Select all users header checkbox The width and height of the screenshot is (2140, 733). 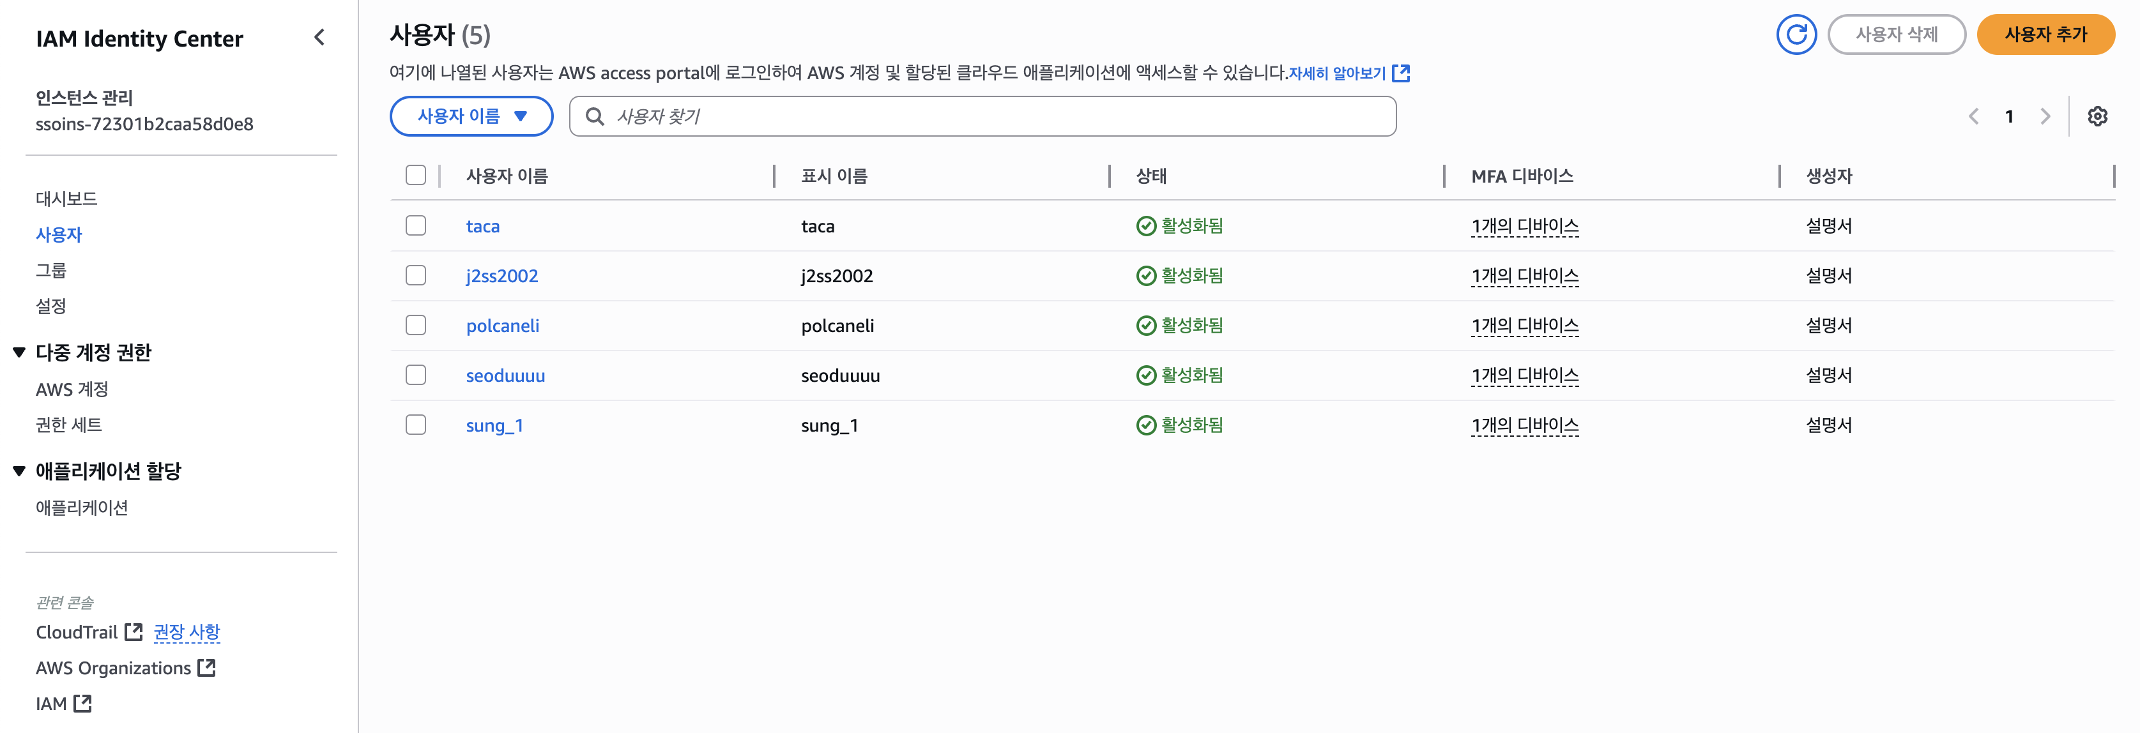point(415,175)
